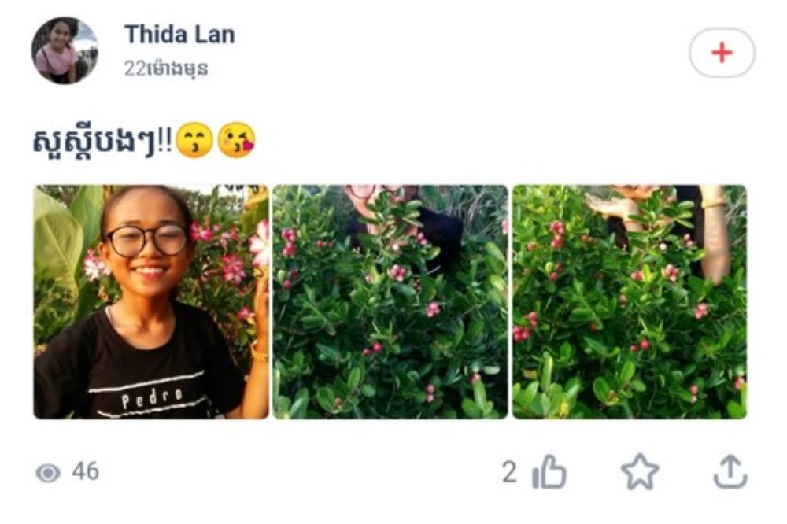Screen dimensions: 787x524
Task: Favorite the post with star icon
Action: pos(640,472)
